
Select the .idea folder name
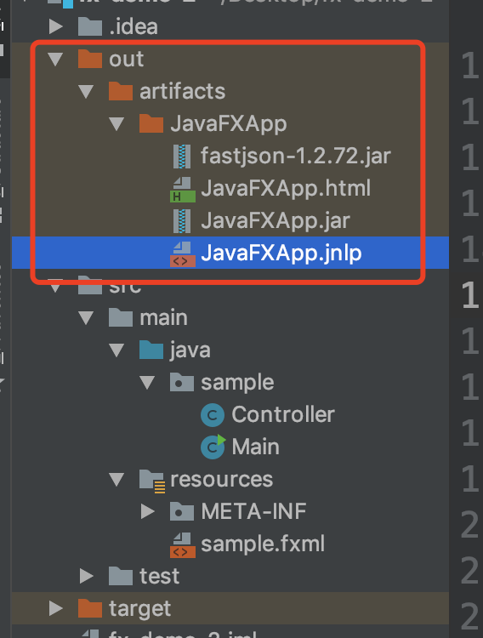click(134, 27)
